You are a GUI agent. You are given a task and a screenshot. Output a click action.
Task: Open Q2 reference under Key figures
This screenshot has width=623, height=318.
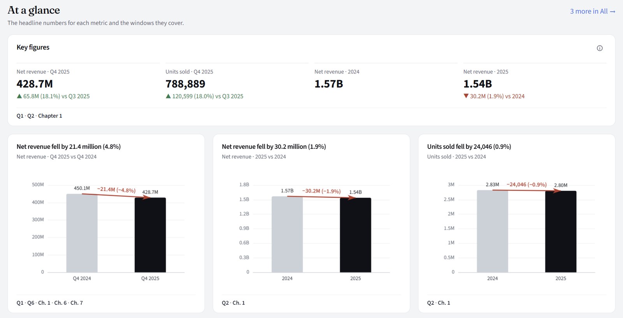(31, 116)
